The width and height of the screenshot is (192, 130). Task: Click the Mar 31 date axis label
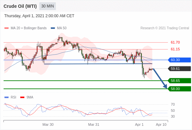coord(94,124)
